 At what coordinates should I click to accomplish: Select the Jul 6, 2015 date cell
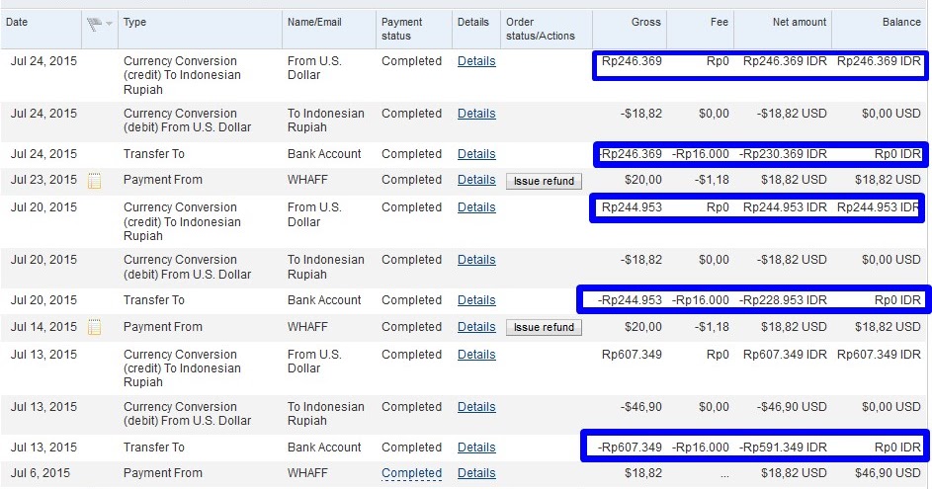[x=40, y=473]
